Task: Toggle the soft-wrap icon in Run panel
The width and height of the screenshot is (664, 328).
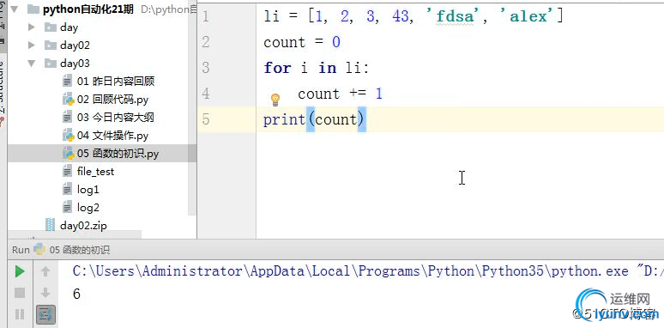Action: [x=45, y=315]
